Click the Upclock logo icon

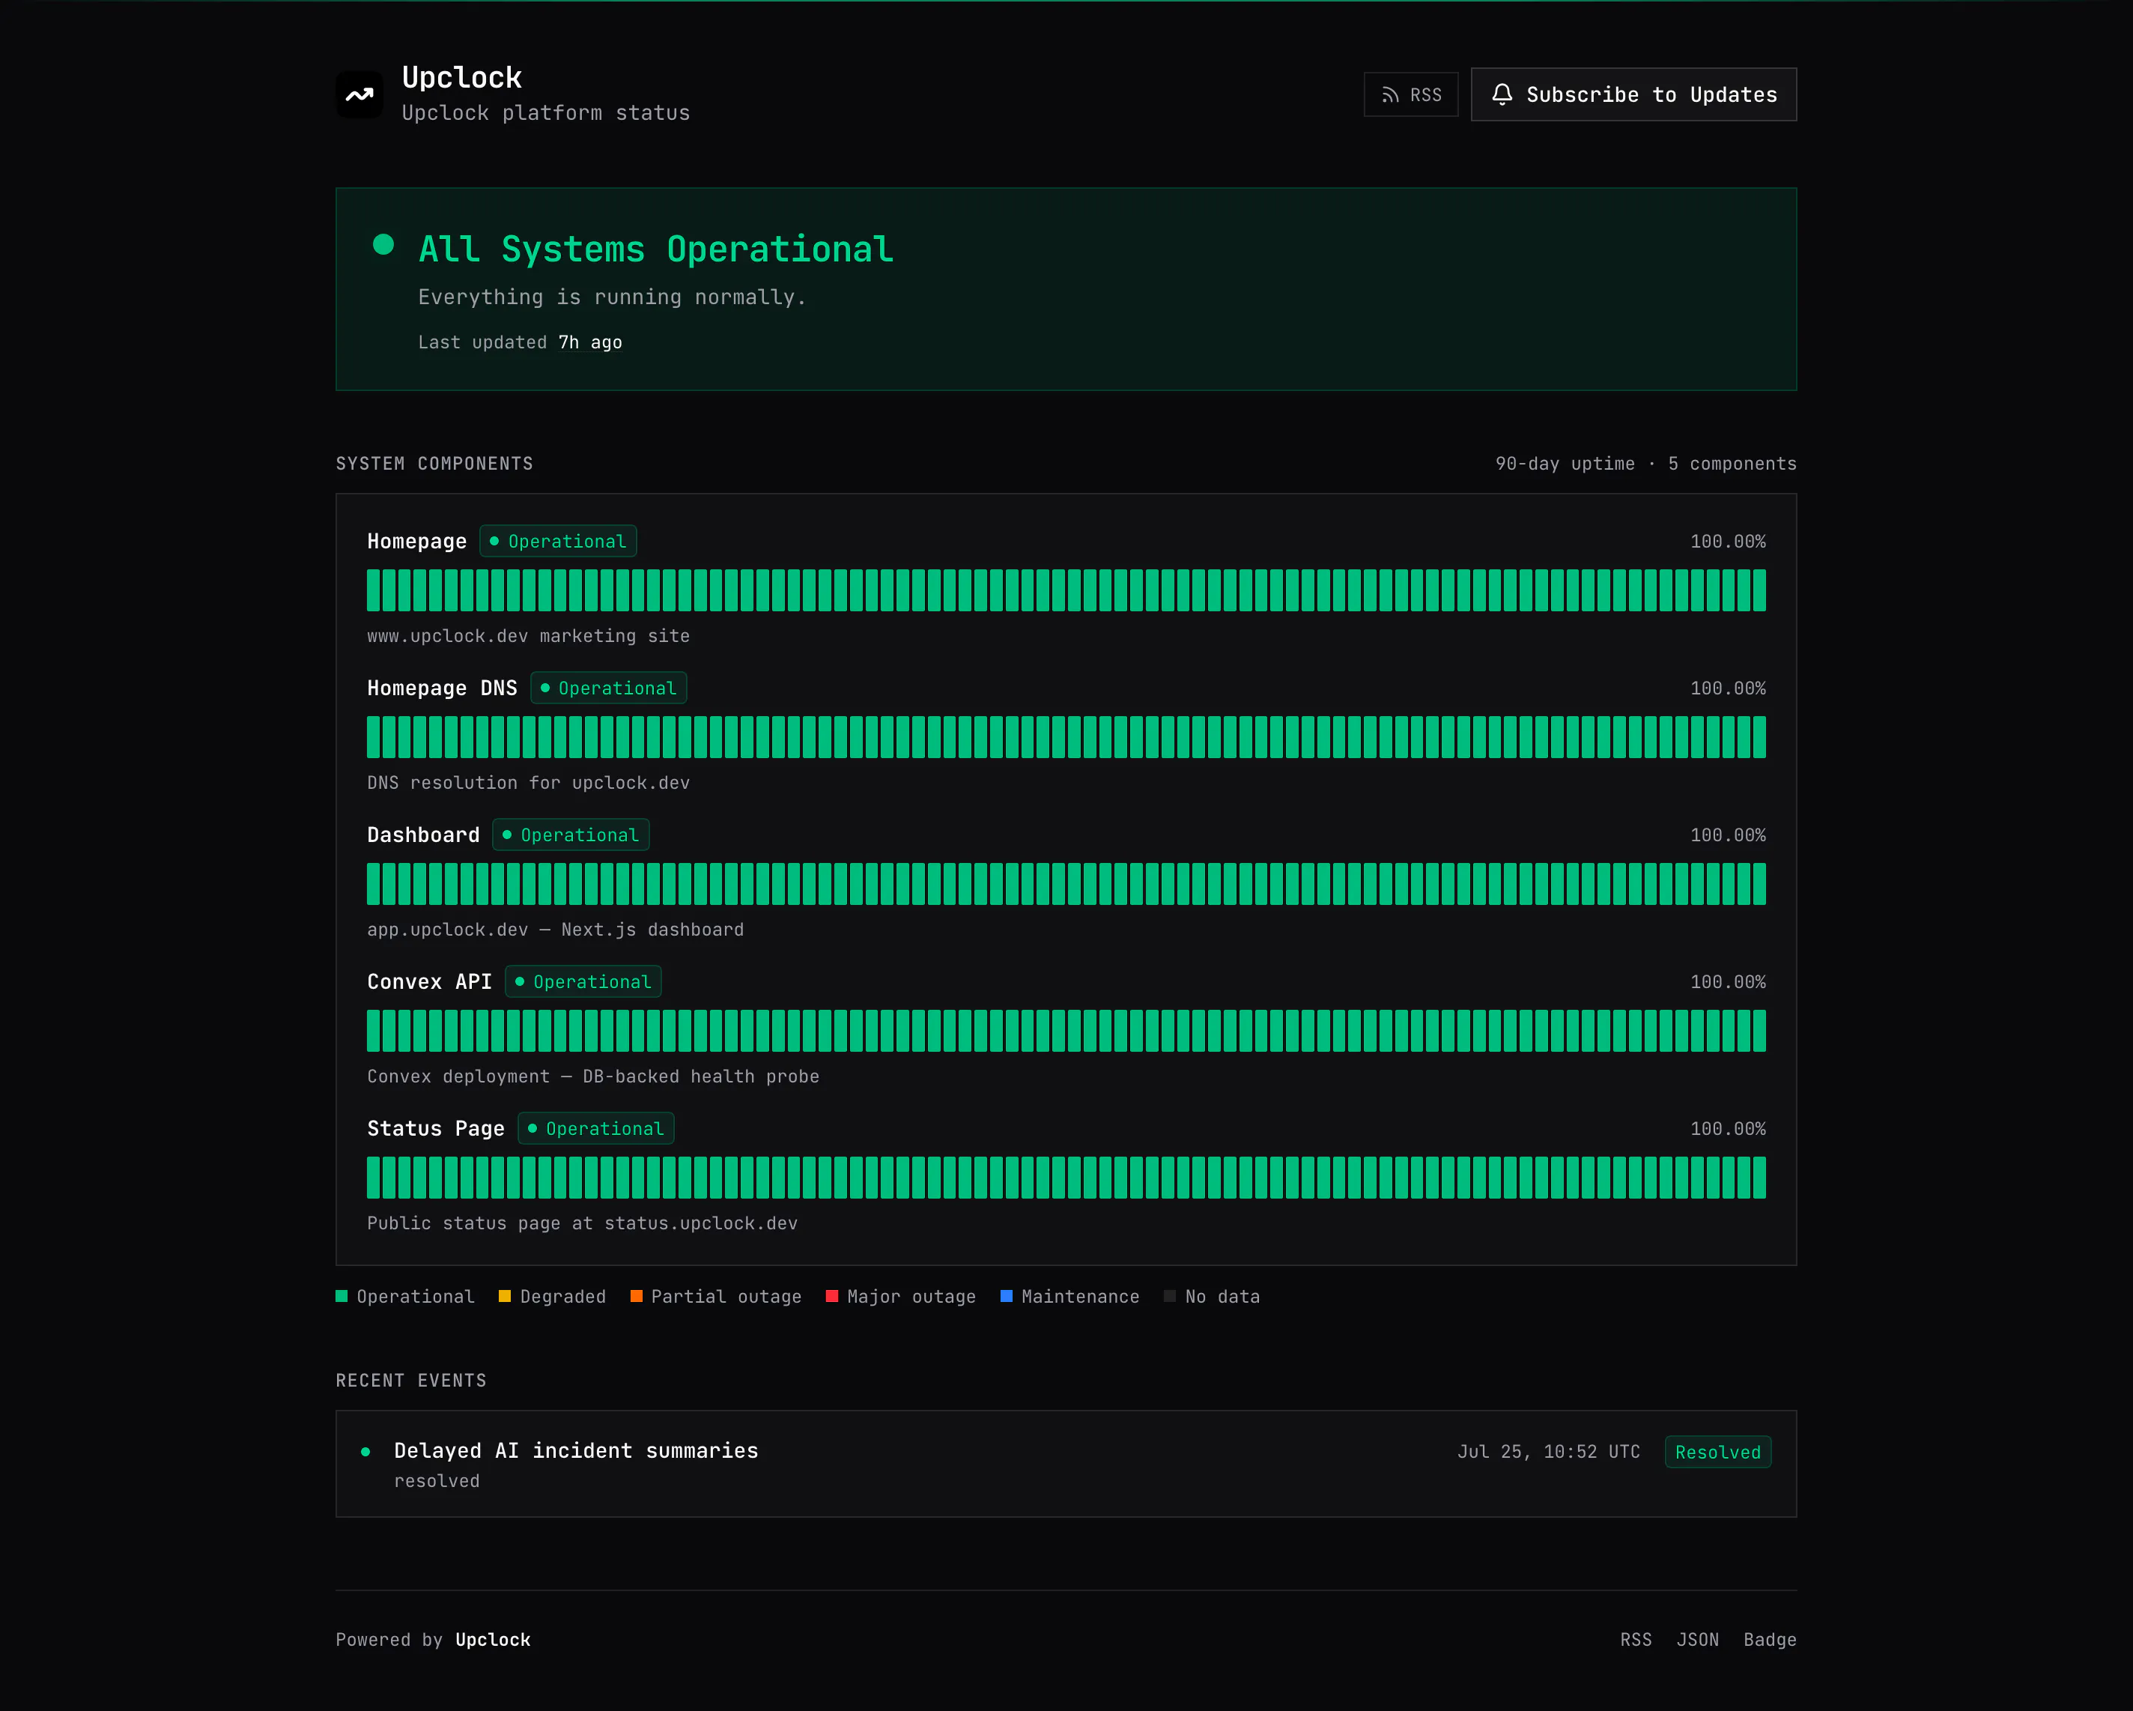(x=359, y=95)
